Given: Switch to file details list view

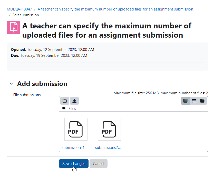Looking at the screenshot, I should coord(194,101).
